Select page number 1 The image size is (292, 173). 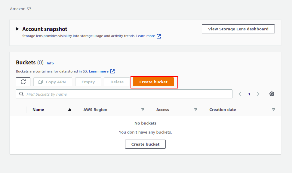(x=249, y=94)
